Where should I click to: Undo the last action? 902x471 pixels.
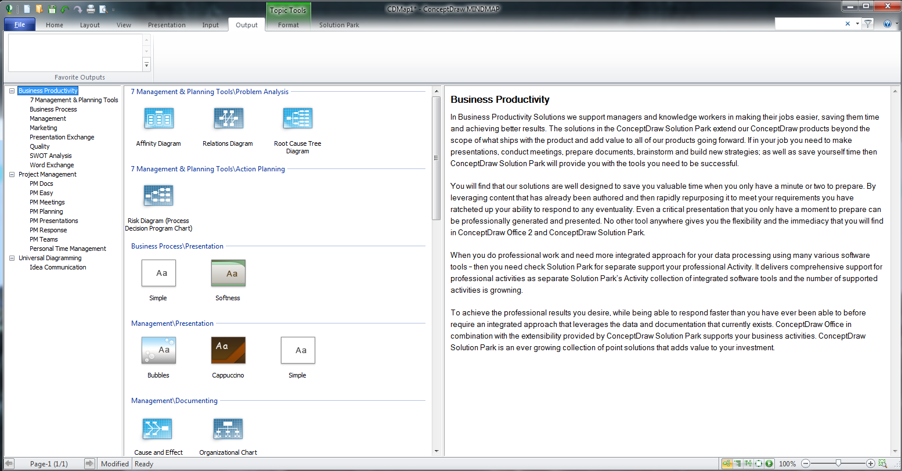tap(64, 9)
